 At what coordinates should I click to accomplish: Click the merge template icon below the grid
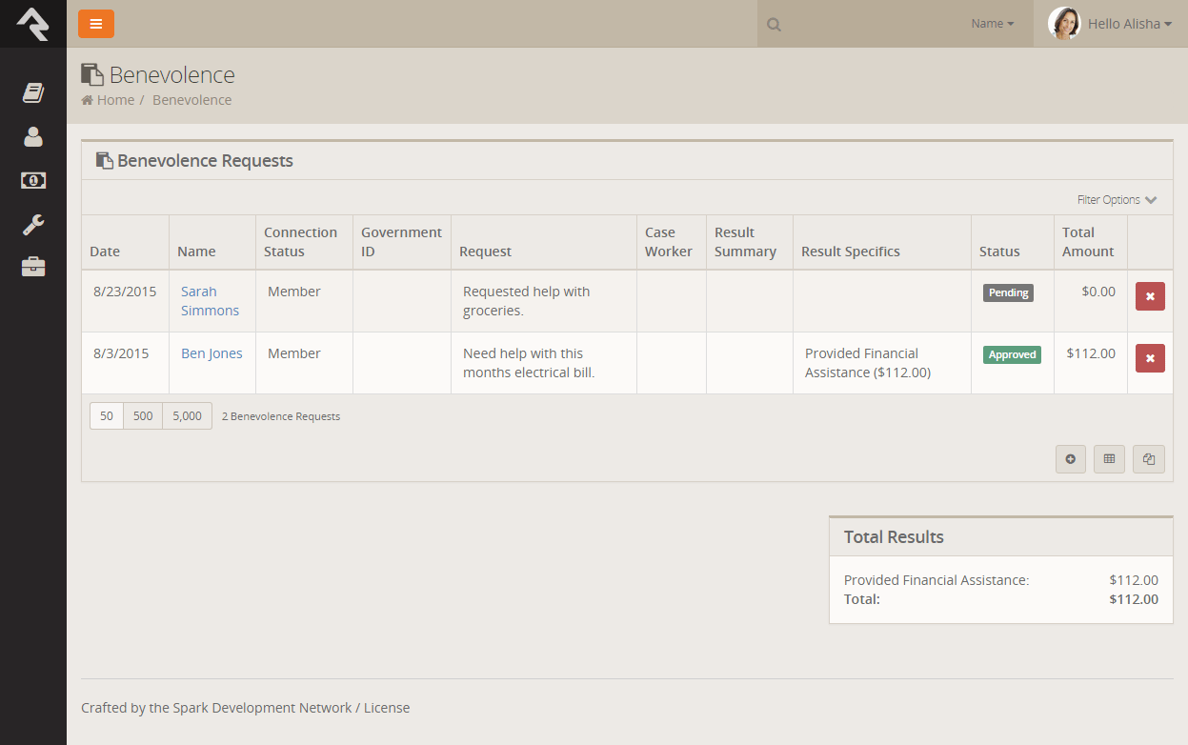[1148, 459]
